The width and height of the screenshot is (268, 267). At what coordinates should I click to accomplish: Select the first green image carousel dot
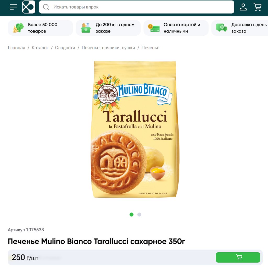point(131,214)
